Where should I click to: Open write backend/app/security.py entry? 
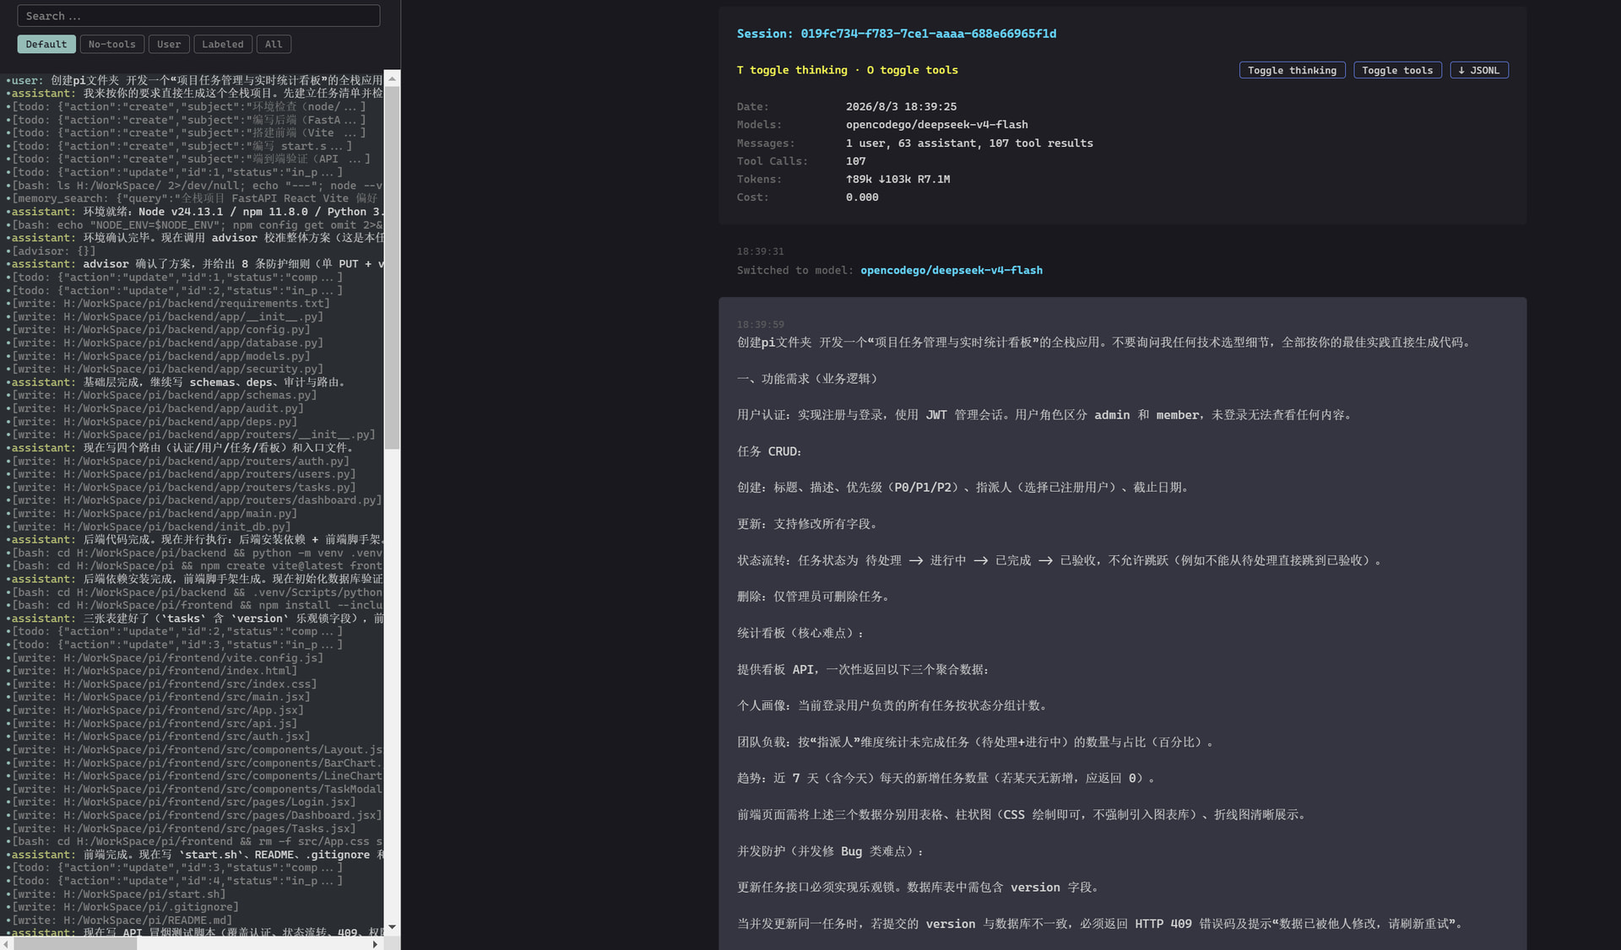pyautogui.click(x=167, y=369)
